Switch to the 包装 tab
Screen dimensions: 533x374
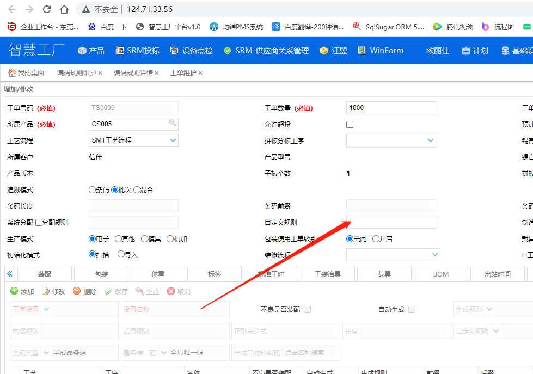tap(101, 274)
